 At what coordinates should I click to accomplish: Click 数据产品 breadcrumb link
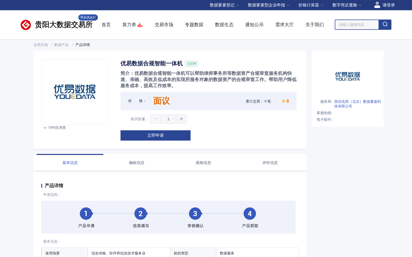62,45
